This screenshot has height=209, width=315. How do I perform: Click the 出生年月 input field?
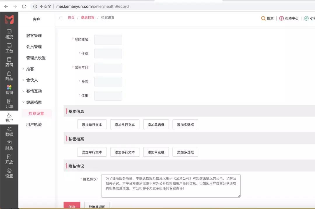108,68
